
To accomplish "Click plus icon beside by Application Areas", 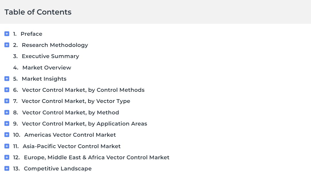I will (x=7, y=124).
